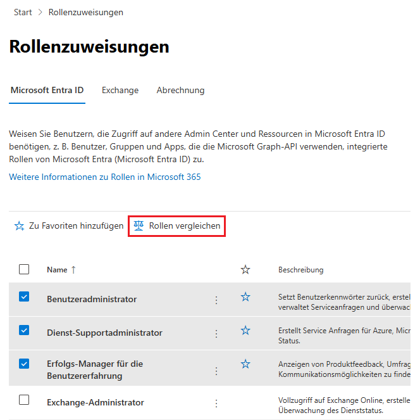Viewport: 420px width, 420px height.
Task: Go to Start in the breadcrumb
Action: tap(23, 13)
